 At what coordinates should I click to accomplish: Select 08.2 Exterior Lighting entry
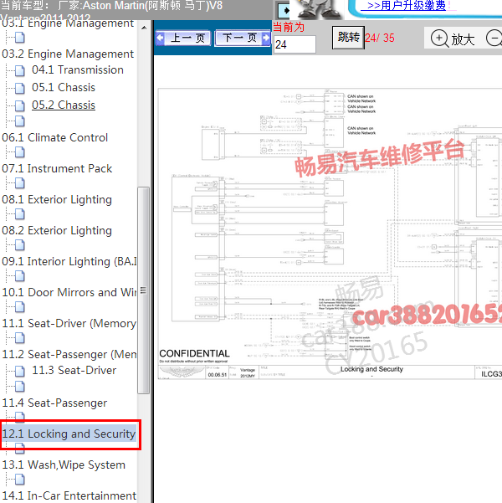click(x=57, y=231)
